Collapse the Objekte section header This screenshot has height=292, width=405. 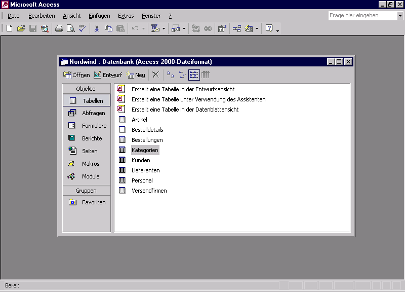pyautogui.click(x=87, y=89)
